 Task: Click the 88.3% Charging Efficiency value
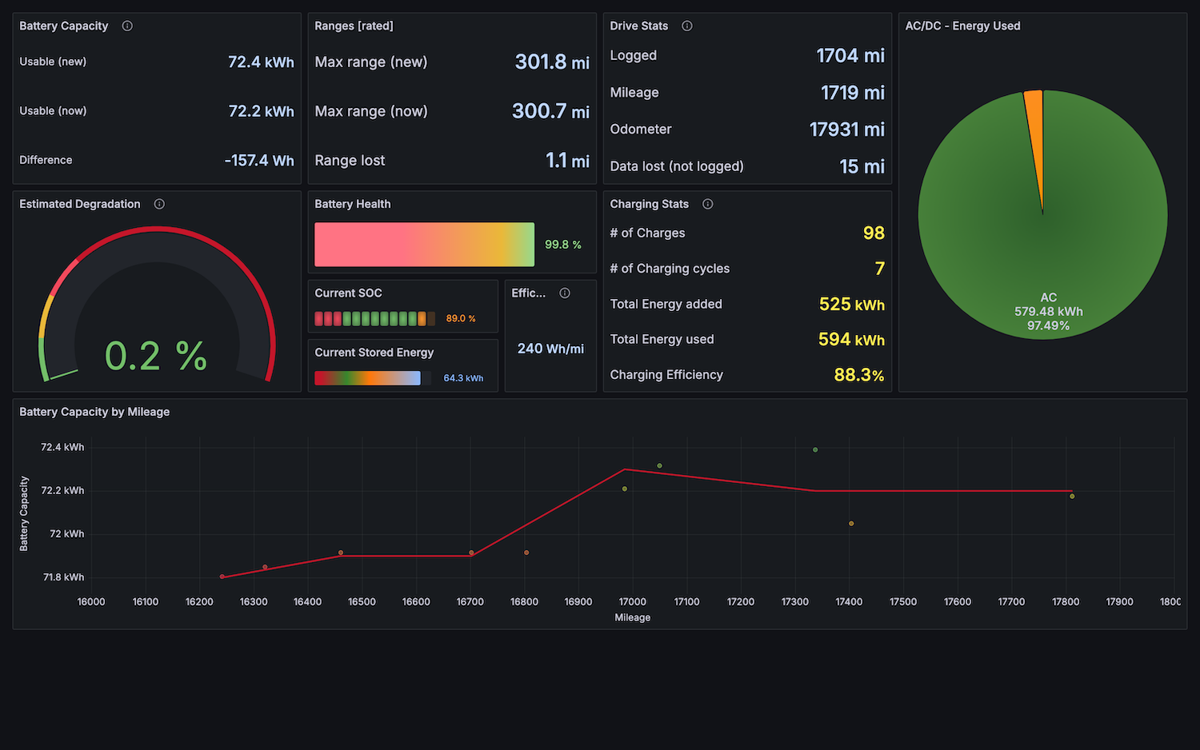858,375
